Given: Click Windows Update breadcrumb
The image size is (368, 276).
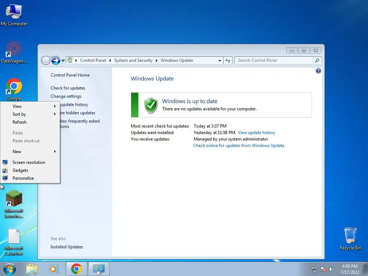Looking at the screenshot, I should pos(177,60).
